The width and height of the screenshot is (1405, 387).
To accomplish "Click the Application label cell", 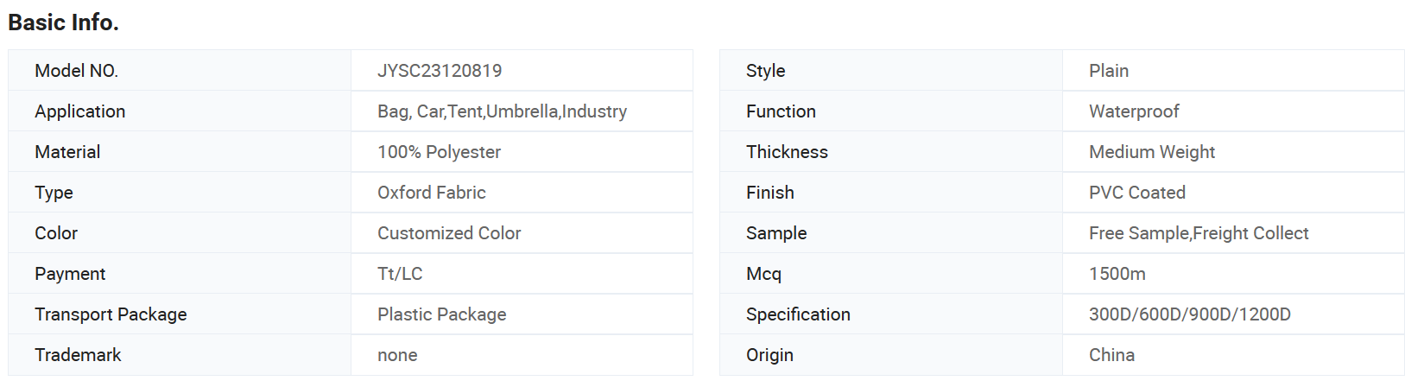I will pos(180,111).
